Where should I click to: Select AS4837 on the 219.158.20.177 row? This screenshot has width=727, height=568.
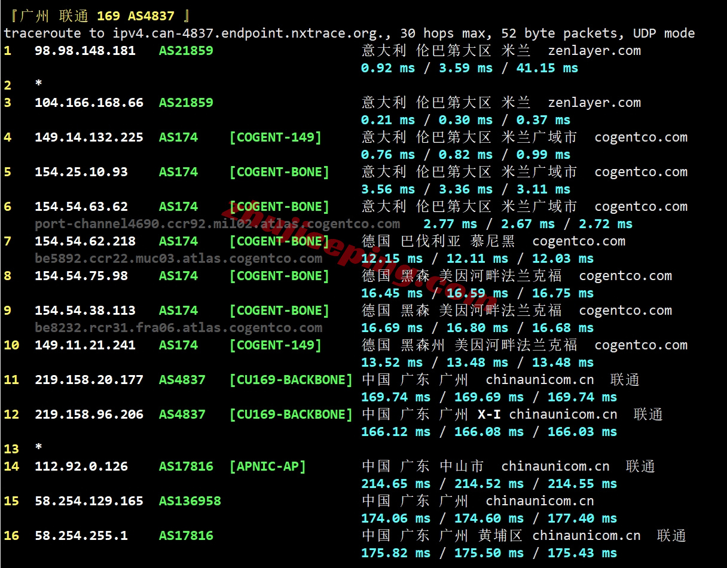182,380
